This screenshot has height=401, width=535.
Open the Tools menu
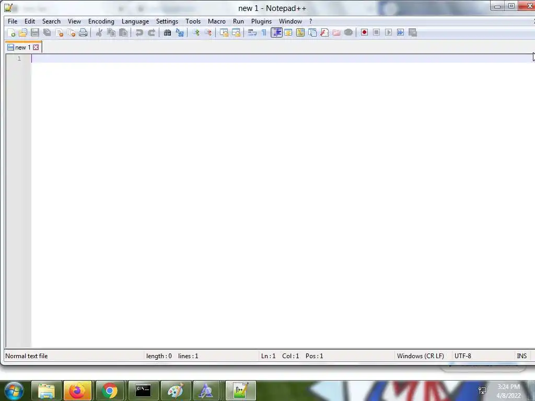[193, 21]
